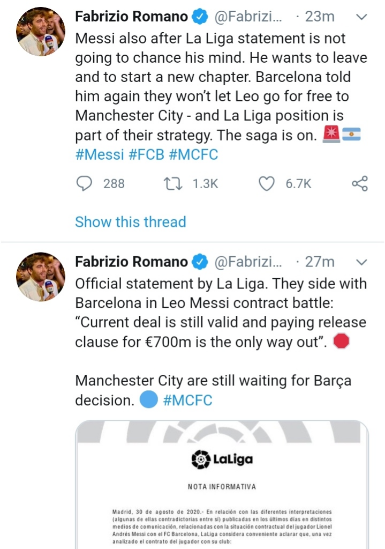
Task: Click Fabrizio Romano name in second tweet
Action: pyautogui.click(x=131, y=262)
